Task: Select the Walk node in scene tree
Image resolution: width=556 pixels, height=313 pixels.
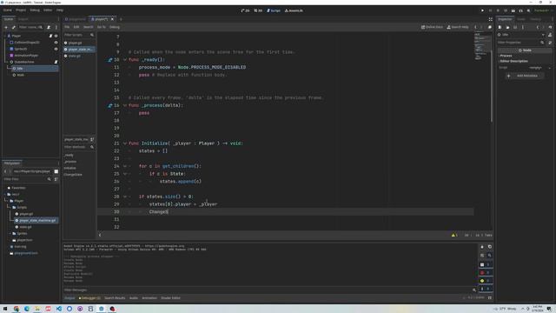Action: (x=21, y=75)
